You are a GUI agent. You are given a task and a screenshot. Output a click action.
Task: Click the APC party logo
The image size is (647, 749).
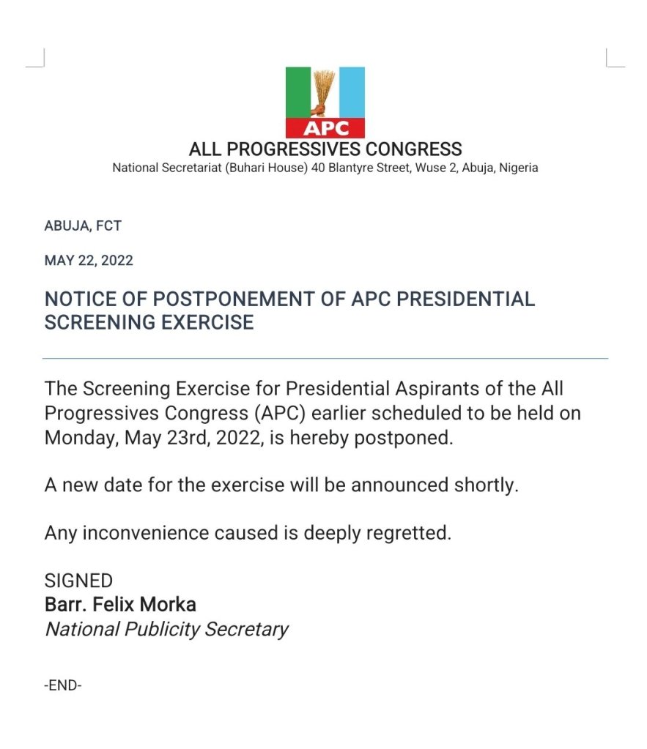pyautogui.click(x=325, y=102)
